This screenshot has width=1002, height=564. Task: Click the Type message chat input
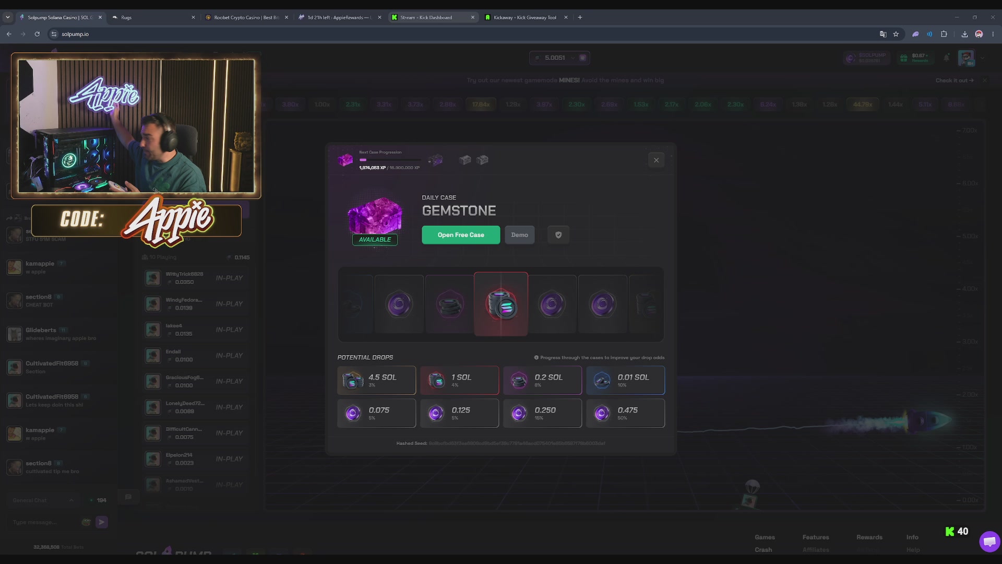click(x=44, y=522)
